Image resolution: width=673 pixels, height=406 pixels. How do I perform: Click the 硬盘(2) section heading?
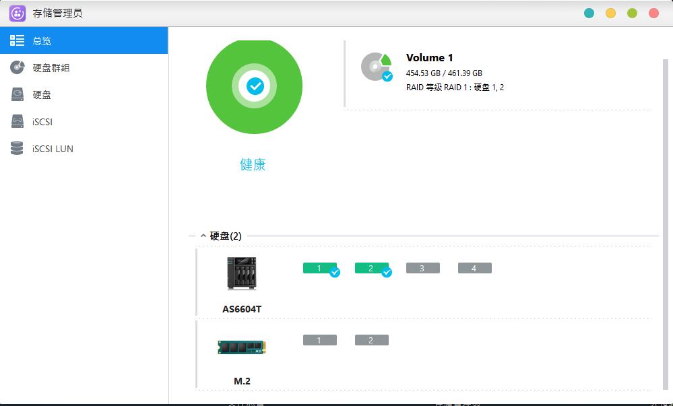[226, 236]
